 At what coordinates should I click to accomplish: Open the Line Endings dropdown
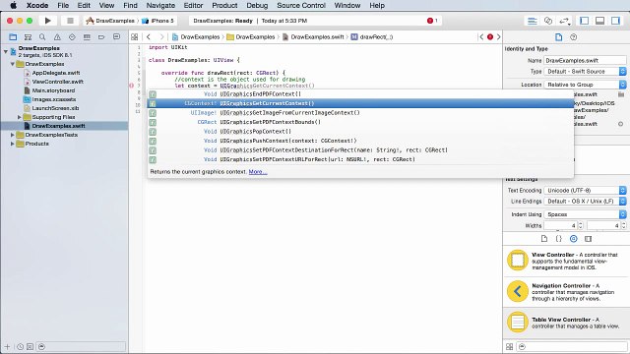tap(585, 201)
